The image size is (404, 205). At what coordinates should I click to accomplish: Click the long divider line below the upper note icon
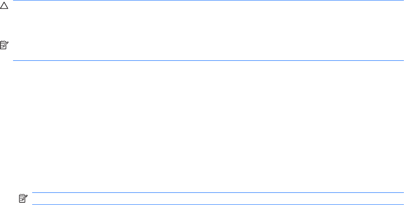coord(208,60)
